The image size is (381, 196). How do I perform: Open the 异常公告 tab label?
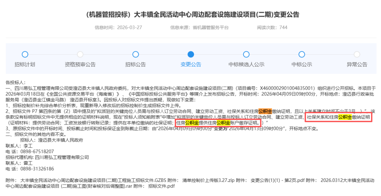pyautogui.click(x=357, y=64)
